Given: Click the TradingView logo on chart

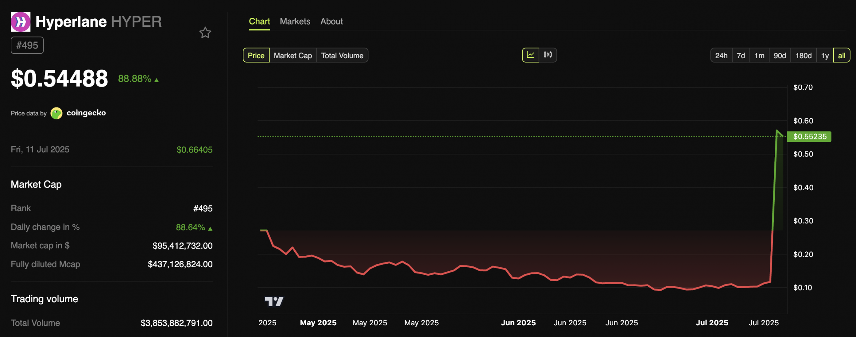Looking at the screenshot, I should pos(274,302).
